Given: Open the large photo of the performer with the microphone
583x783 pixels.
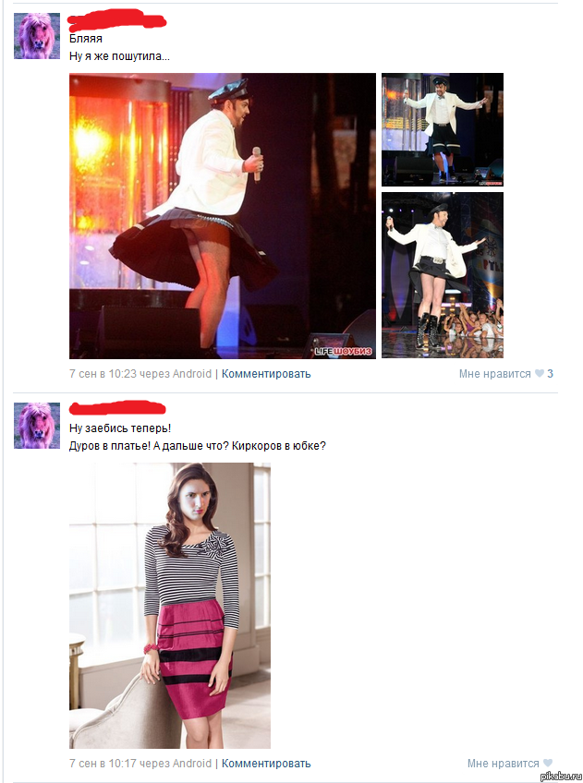Looking at the screenshot, I should coord(223,216).
